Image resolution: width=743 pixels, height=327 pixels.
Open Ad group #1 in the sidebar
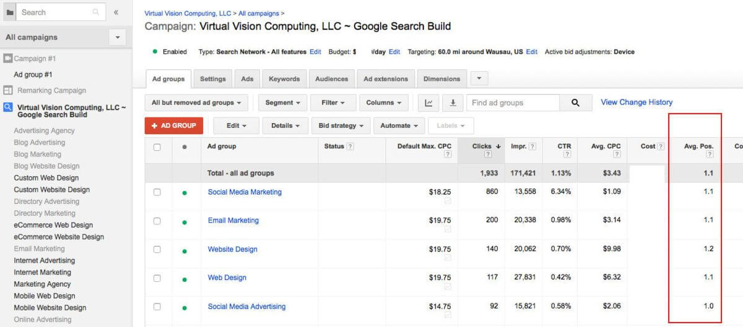click(33, 75)
